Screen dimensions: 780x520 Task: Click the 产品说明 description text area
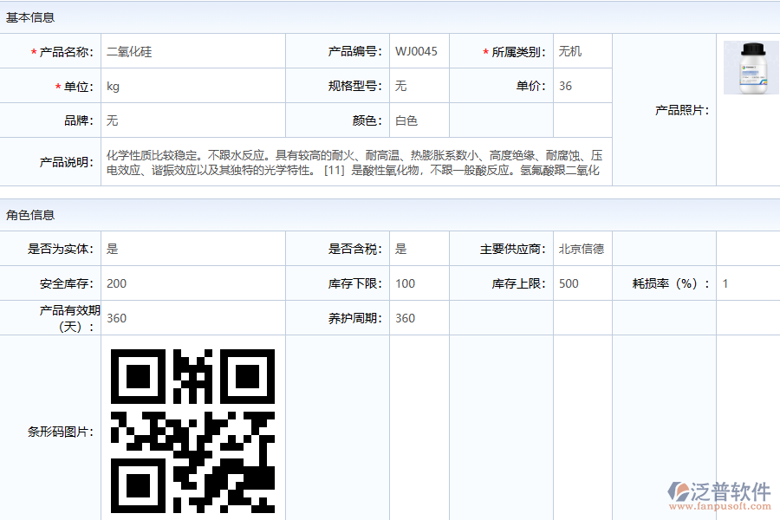(355, 163)
